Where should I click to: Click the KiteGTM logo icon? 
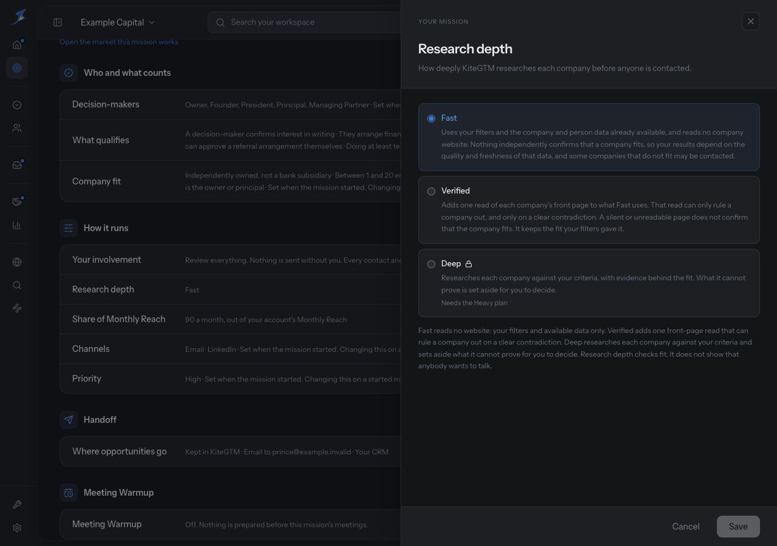(18, 17)
